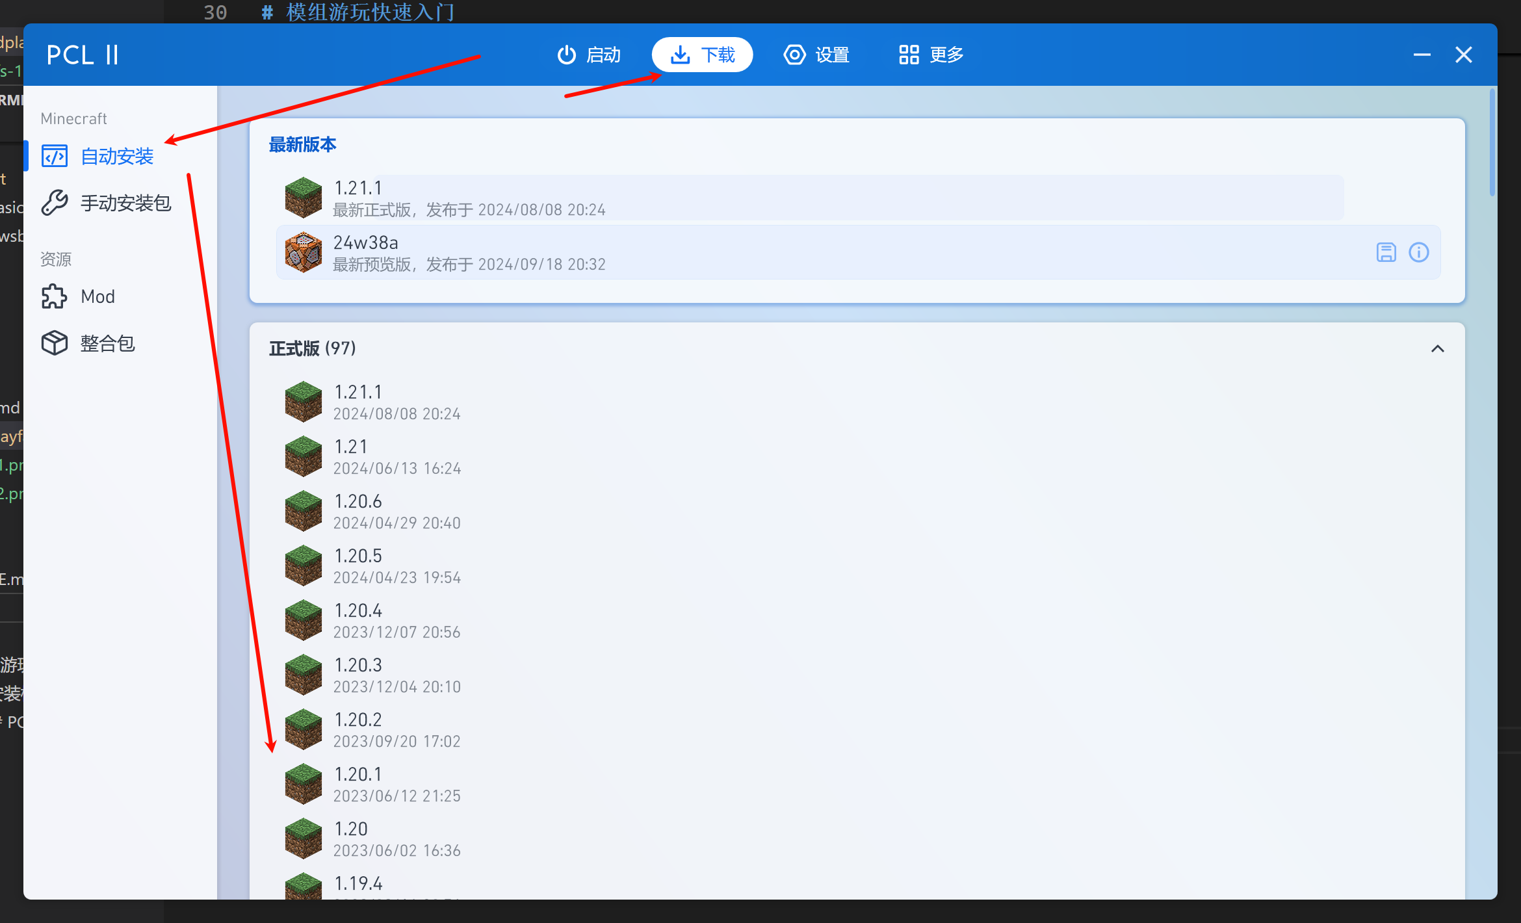
Task: Select version 1.20 released 2023/06/02
Action: [x=397, y=838]
